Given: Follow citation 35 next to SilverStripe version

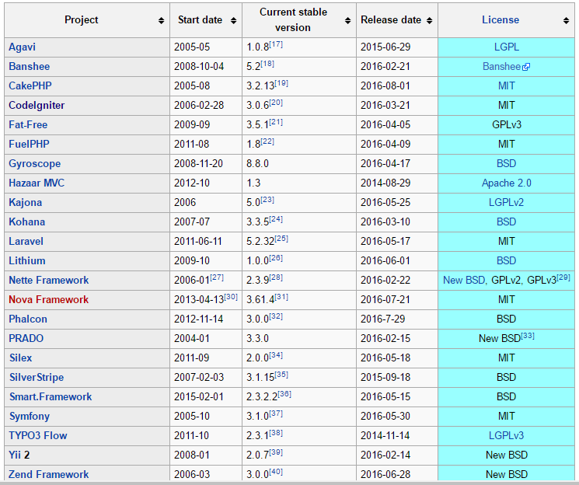Looking at the screenshot, I should coord(281,375).
